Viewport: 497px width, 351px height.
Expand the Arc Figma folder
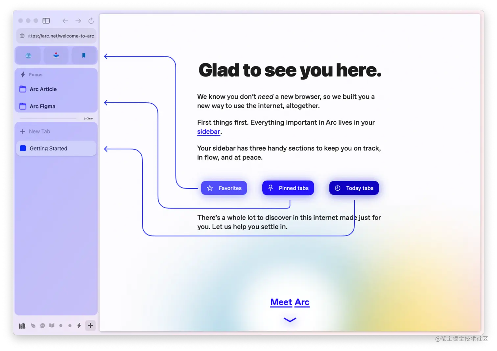pyautogui.click(x=56, y=106)
